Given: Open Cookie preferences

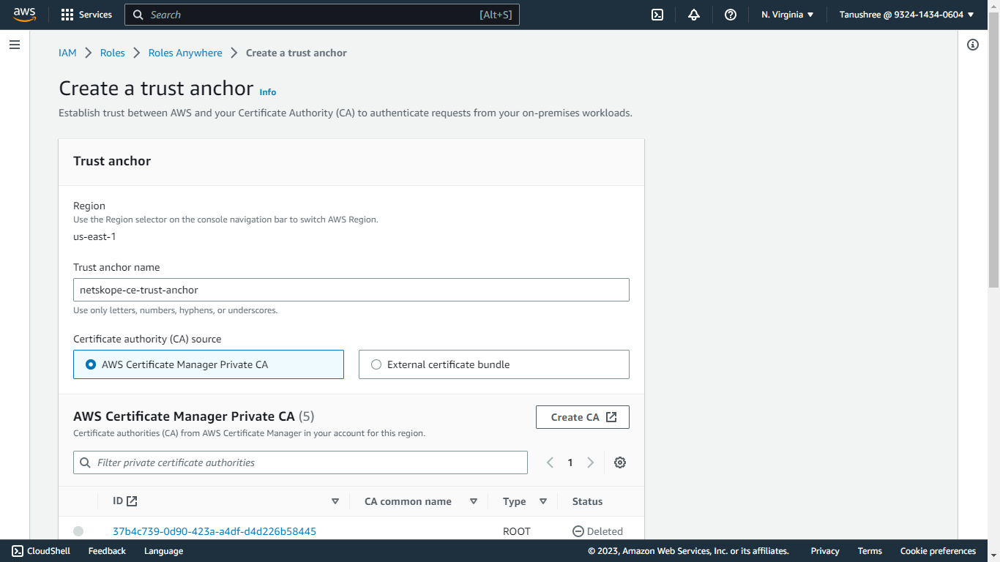Looking at the screenshot, I should click(x=938, y=551).
